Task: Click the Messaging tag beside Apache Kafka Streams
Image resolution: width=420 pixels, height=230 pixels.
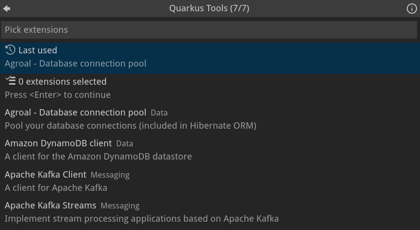Action: point(120,206)
